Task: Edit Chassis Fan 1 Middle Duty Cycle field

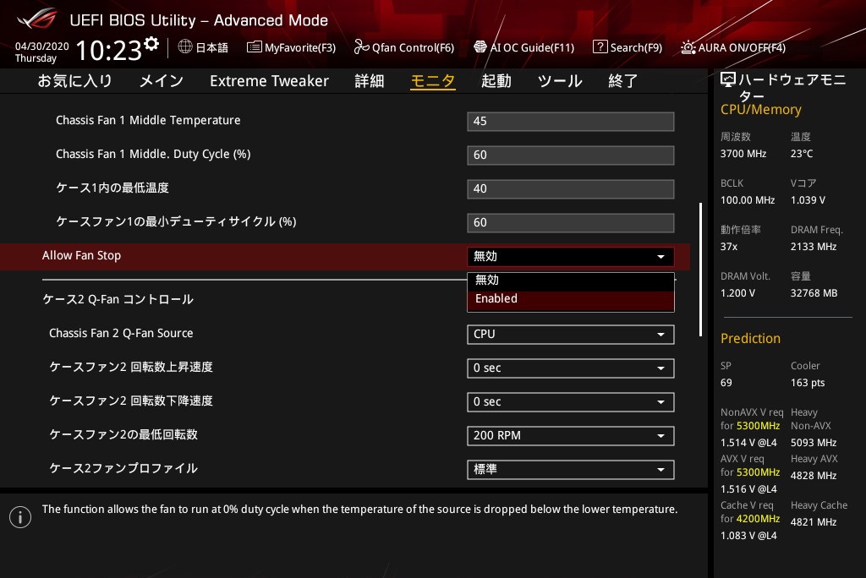Action: coord(571,155)
